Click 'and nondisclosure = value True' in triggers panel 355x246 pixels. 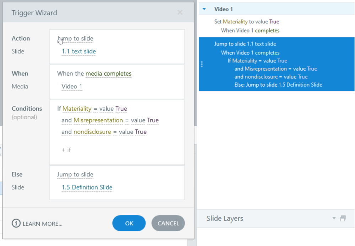[271, 77]
